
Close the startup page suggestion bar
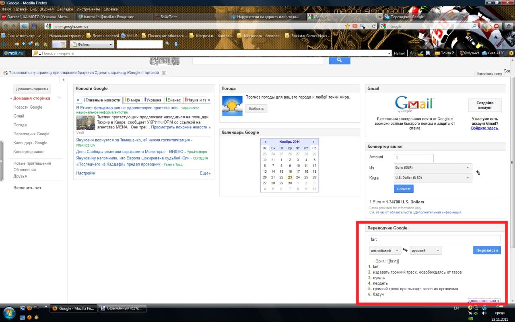click(164, 73)
